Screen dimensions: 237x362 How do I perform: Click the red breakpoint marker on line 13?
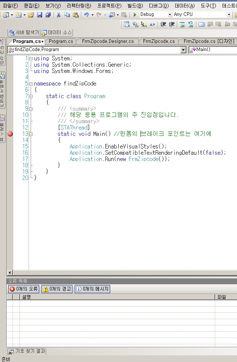coord(10,134)
